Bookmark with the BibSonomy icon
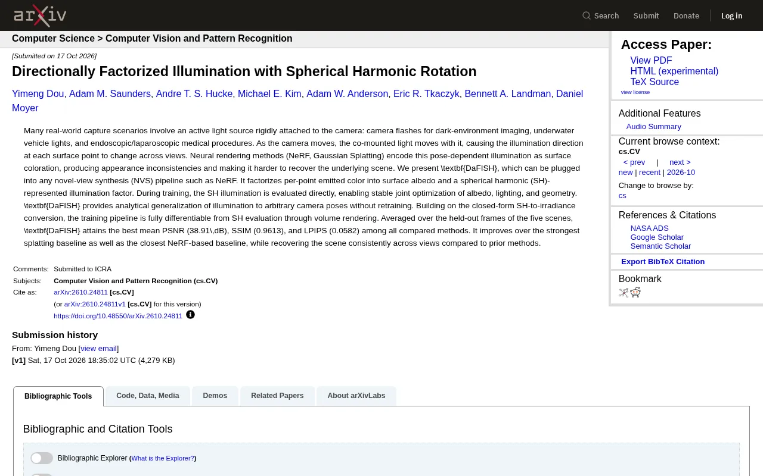Image resolution: width=763 pixels, height=476 pixels. coord(624,292)
